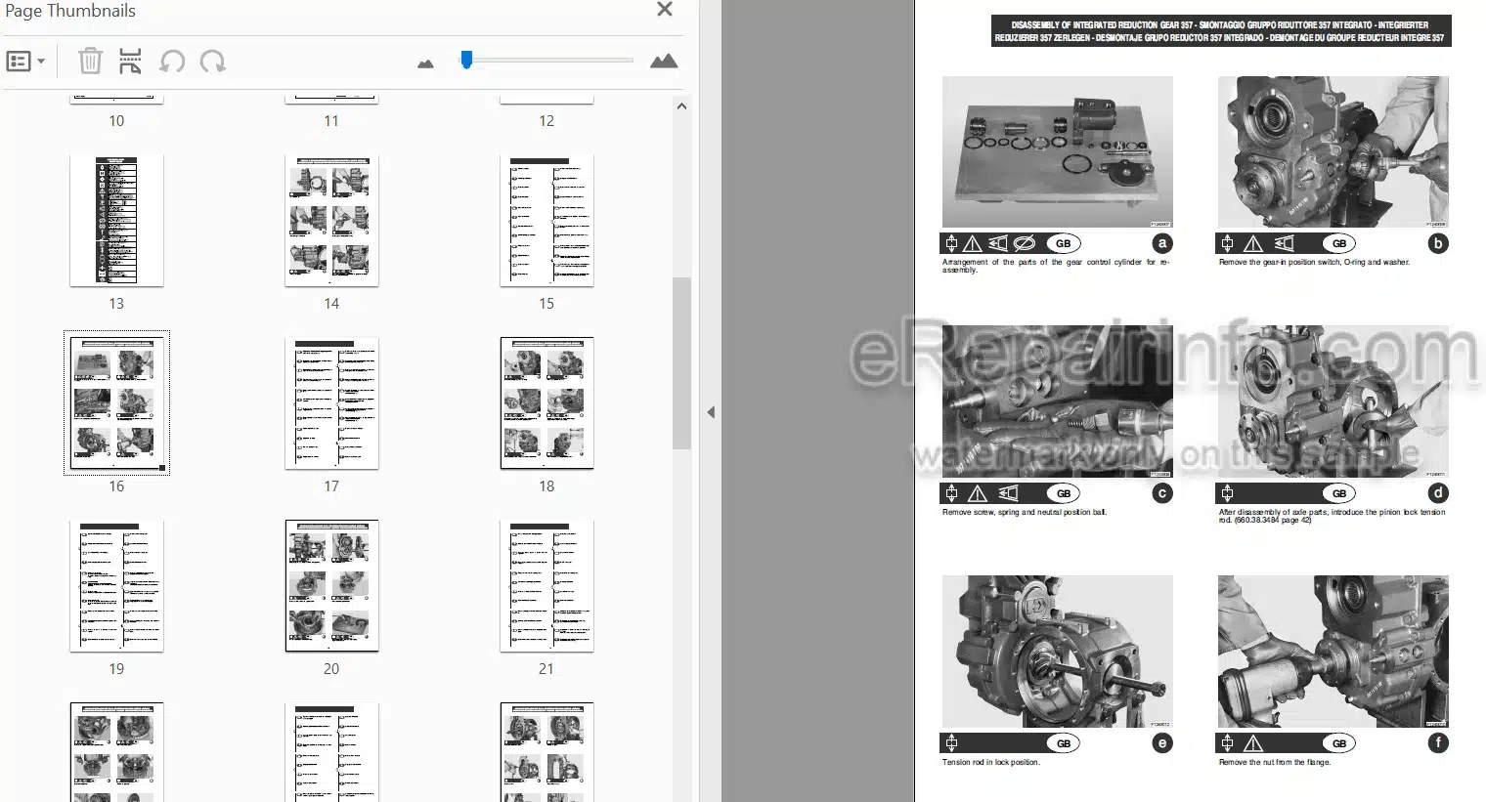1486x802 pixels.
Task: Enlarge thumbnails with large mountain icon
Action: pyautogui.click(x=664, y=61)
